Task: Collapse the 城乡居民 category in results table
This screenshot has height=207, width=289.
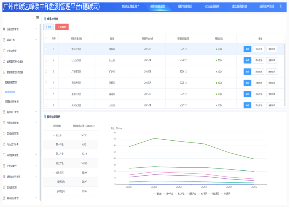Action: click(53, 172)
